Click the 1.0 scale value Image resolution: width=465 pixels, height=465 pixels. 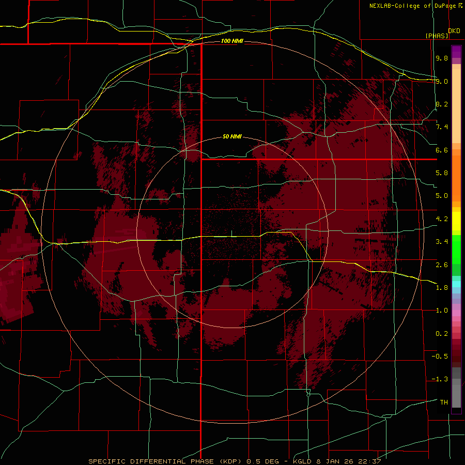click(442, 311)
